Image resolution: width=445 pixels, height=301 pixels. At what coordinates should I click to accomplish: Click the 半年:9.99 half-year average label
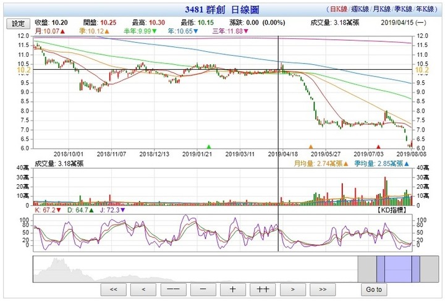click(x=140, y=31)
